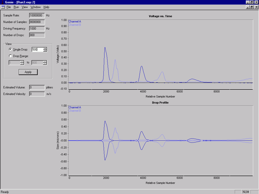
Task: Click Channel A legend in Drop Profile chart
Action: [75, 107]
